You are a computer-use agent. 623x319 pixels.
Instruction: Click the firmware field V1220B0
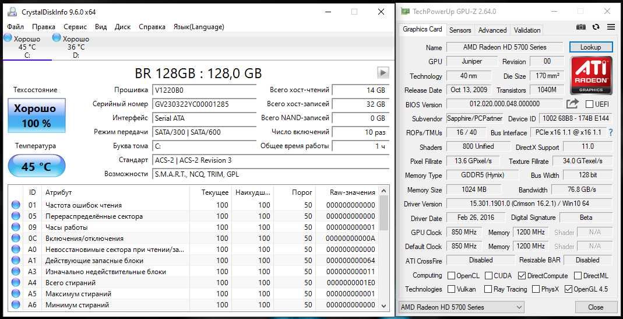205,90
